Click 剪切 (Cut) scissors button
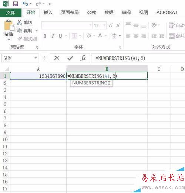This screenshot has width=185, height=193. pos(25,23)
